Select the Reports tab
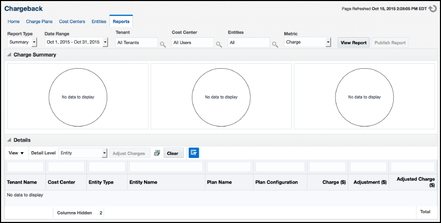 click(121, 22)
